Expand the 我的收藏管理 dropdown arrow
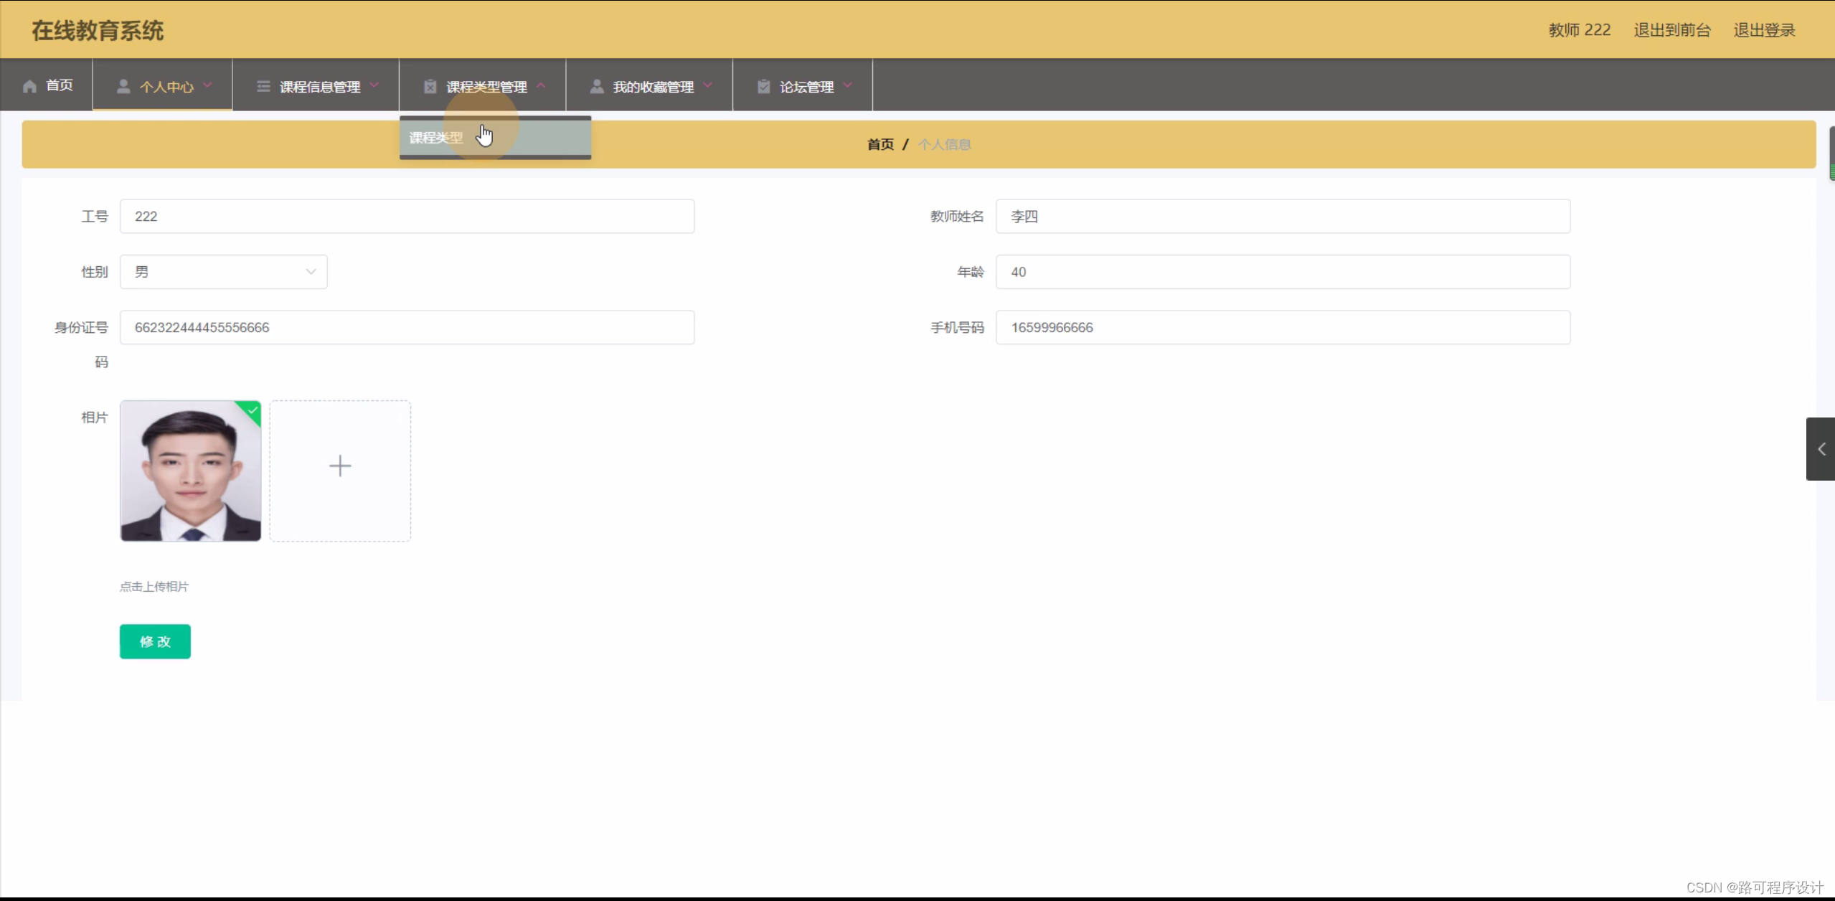 (x=709, y=85)
